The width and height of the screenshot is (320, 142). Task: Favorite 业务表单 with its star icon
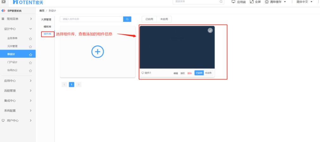pos(30,39)
